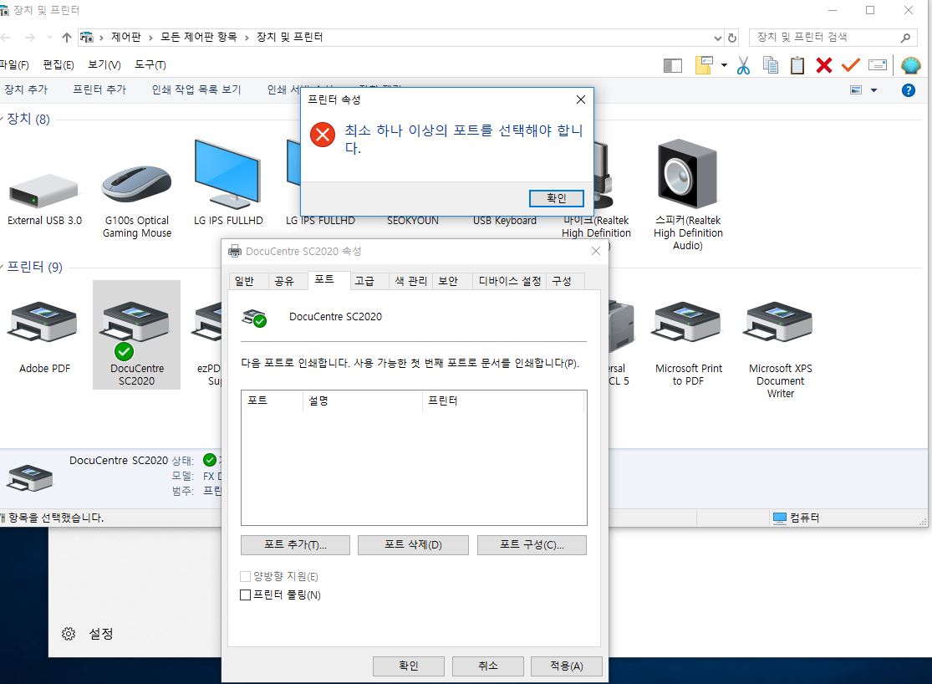Enable the 프린터 풀링 checkbox
Viewport: 932px width, 684px height.
246,595
